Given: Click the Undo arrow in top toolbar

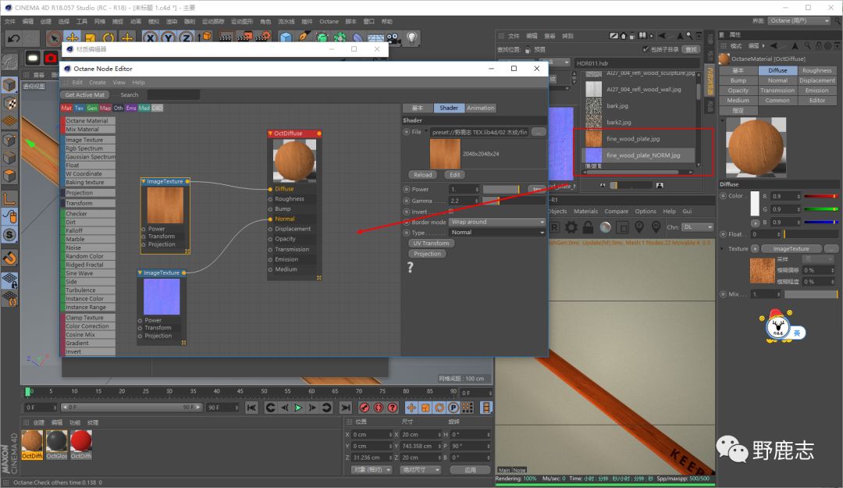Looking at the screenshot, I should pyautogui.click(x=13, y=38).
